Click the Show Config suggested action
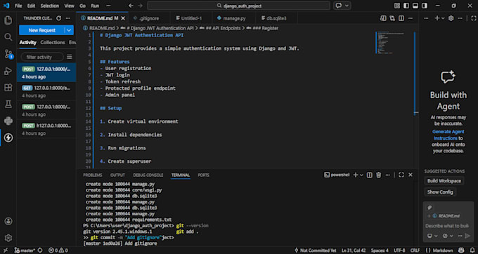The image size is (478, 254). [x=440, y=192]
